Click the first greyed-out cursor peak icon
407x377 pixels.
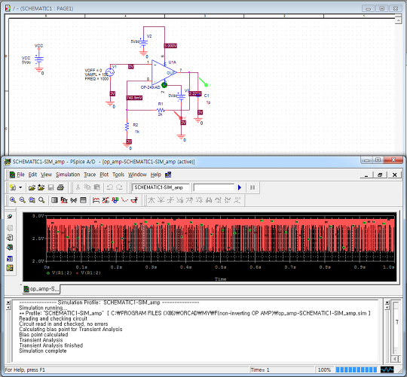pyautogui.click(x=151, y=200)
